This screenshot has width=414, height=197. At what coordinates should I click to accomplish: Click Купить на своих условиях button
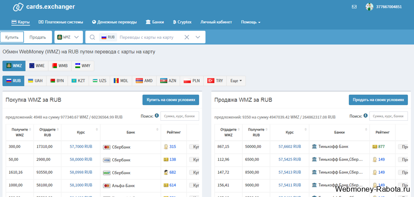tap(171, 100)
